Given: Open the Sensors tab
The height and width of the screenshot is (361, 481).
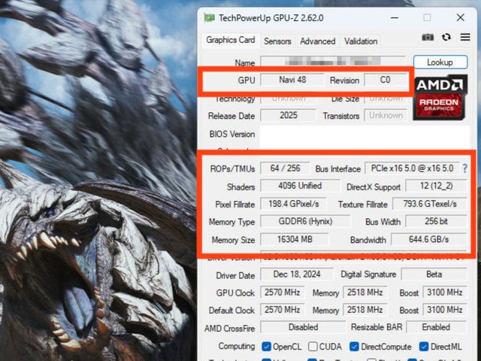Looking at the screenshot, I should pos(277,41).
